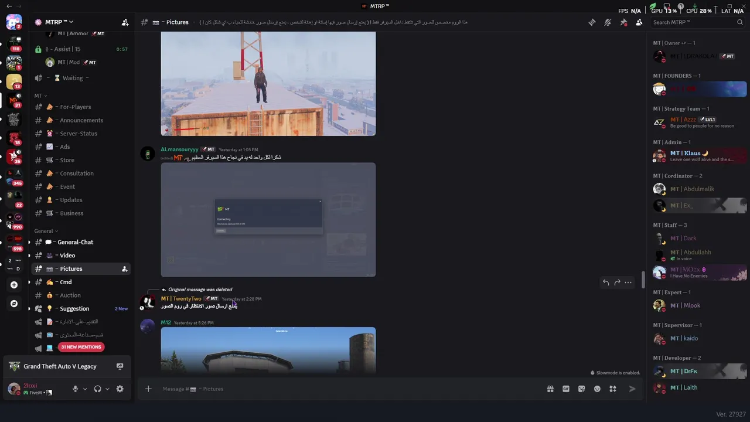
Task: Click invite people icon beside MTRP header
Action: pos(125,22)
